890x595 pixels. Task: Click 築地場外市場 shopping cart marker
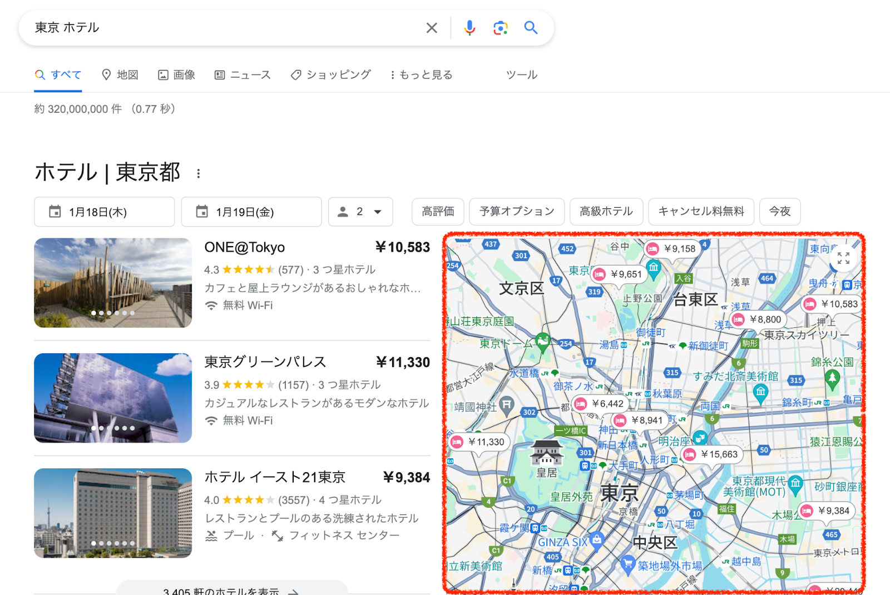coord(628,564)
